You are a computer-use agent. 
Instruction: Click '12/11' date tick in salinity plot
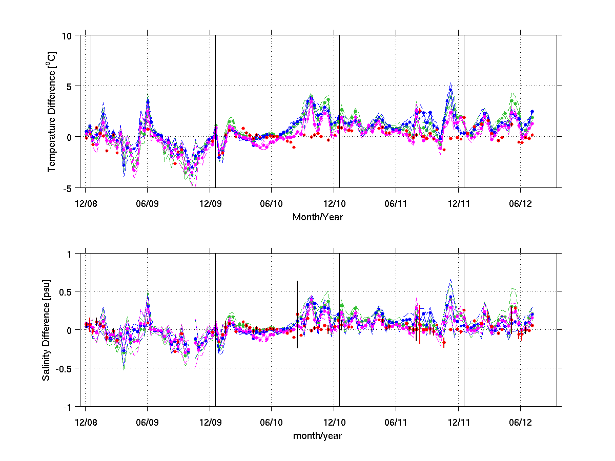(x=459, y=423)
